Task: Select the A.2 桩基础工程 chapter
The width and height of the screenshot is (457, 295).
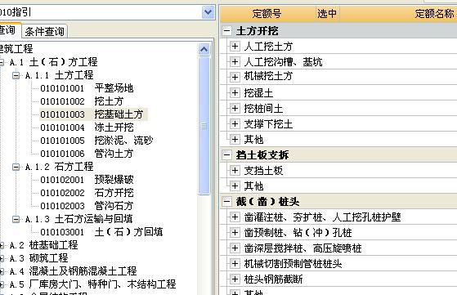Action: tap(43, 245)
